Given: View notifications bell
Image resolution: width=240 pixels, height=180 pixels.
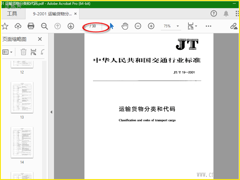Looking at the screenshot, I should [x=226, y=13].
